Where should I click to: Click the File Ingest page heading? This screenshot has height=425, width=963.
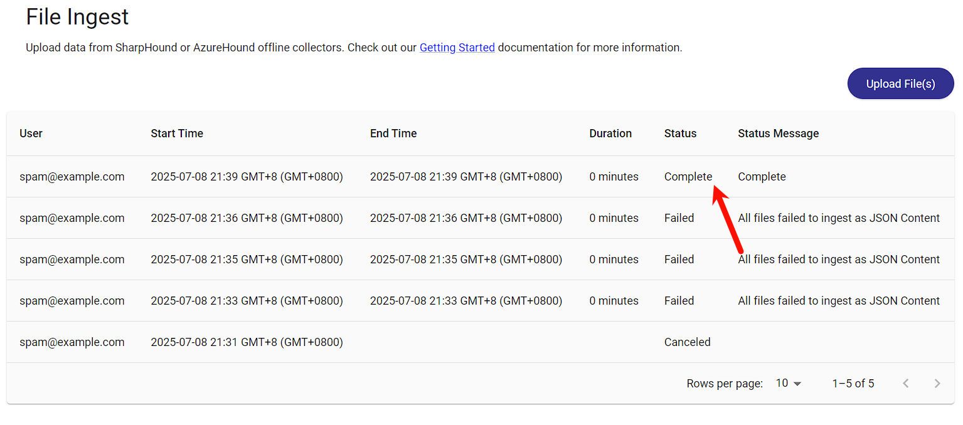[77, 17]
